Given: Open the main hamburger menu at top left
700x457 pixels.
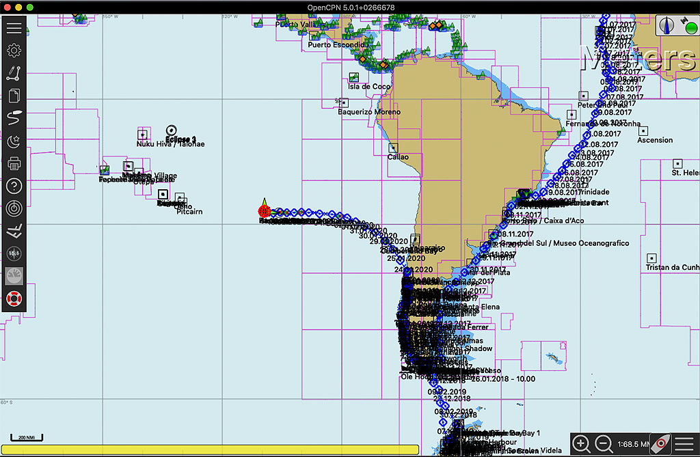Looking at the screenshot, I should tap(14, 29).
